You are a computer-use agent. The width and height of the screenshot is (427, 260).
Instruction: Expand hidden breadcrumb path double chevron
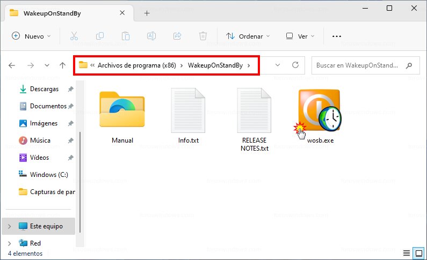pyautogui.click(x=92, y=65)
